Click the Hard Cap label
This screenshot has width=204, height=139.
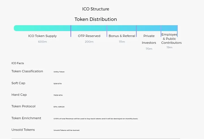19,95
